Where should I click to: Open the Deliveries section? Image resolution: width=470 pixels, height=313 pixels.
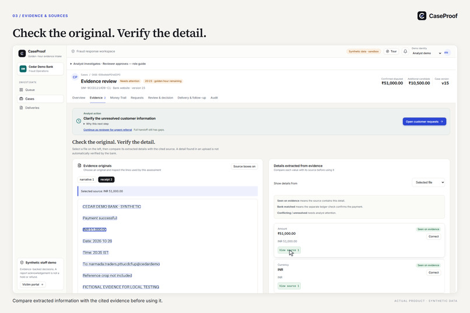click(x=40, y=108)
